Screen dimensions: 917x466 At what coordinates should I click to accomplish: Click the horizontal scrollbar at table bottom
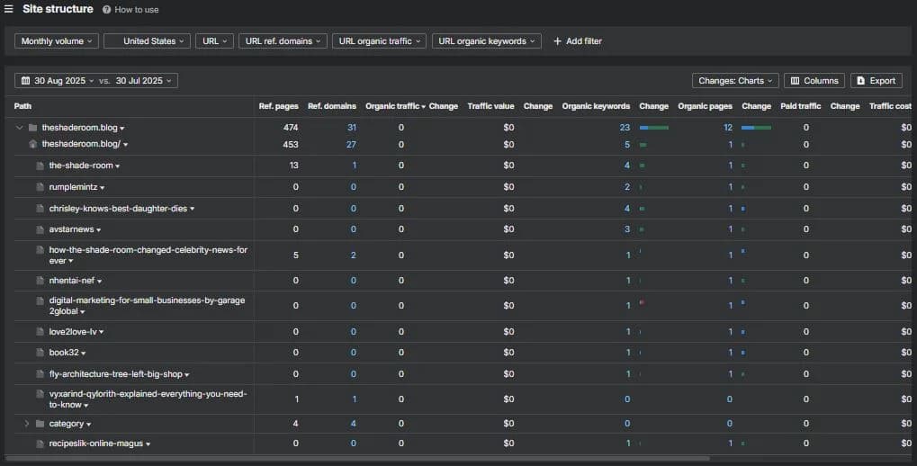tap(356, 459)
